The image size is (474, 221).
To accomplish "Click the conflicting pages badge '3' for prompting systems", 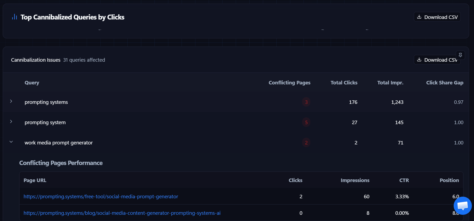I will tap(306, 102).
